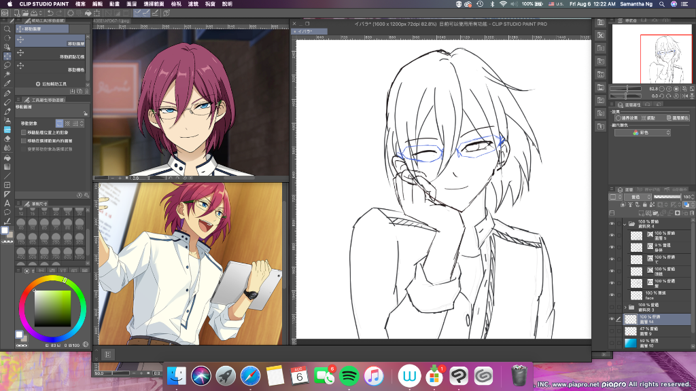Open the 移動對象 options stepper
This screenshot has width=696, height=391.
(x=82, y=124)
